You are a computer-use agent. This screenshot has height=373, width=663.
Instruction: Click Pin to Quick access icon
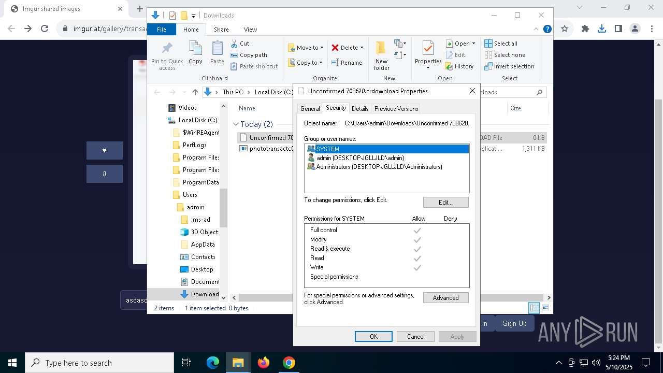pyautogui.click(x=167, y=56)
